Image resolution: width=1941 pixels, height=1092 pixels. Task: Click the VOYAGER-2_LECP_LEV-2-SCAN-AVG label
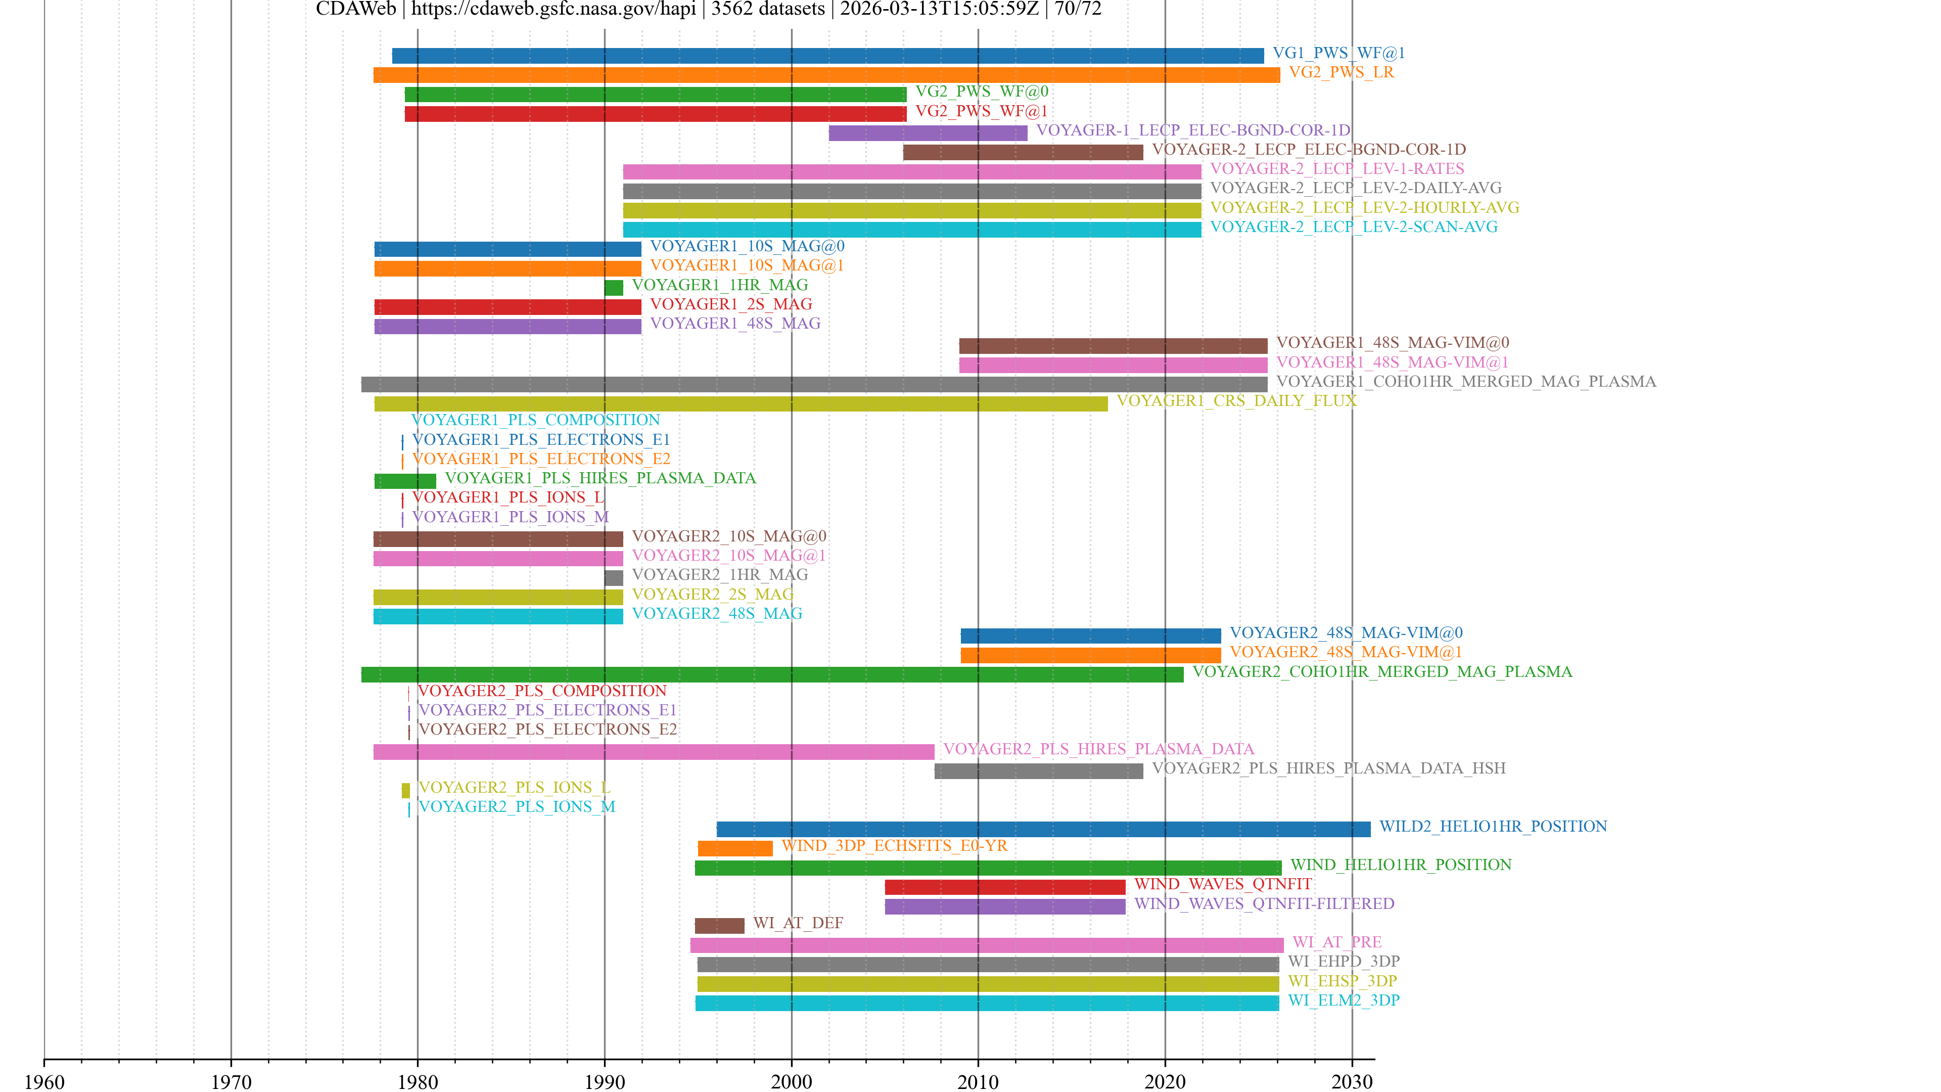[1353, 227]
